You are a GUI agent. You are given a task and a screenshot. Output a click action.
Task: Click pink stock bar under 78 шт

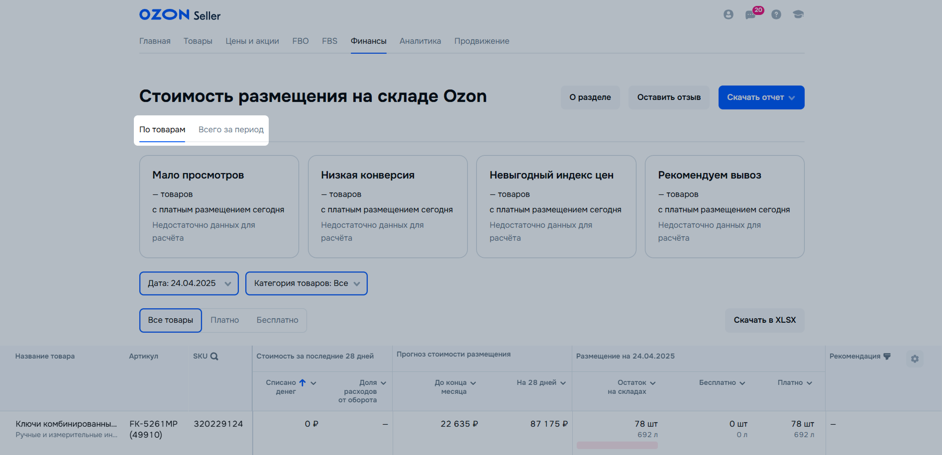[x=617, y=446]
